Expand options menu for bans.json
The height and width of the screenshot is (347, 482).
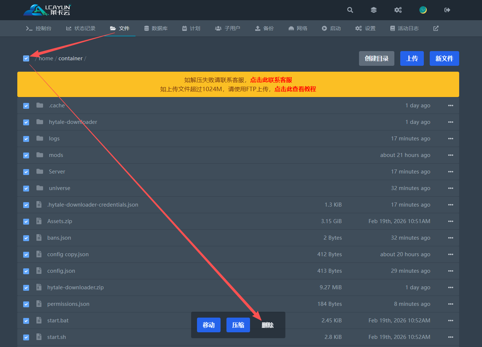tap(450, 238)
